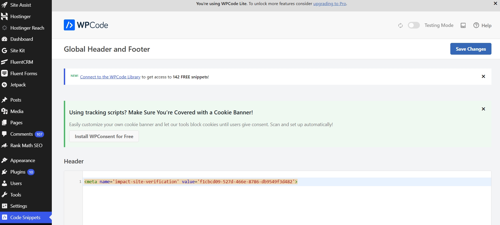Click the Pages icon
Screen dimensions: 500x225
4,123
